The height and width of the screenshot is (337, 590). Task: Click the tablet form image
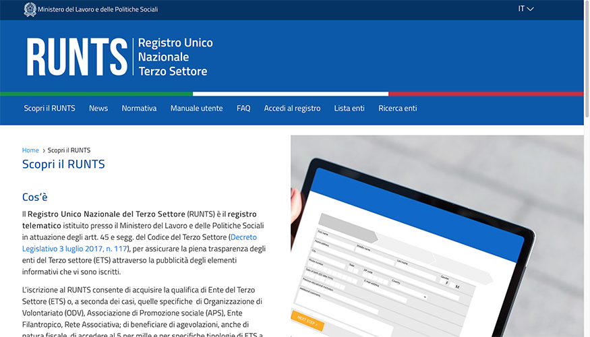click(437, 236)
